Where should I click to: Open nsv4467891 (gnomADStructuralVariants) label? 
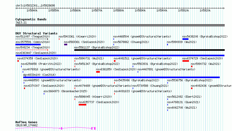pyautogui.click(x=166, y=69)
